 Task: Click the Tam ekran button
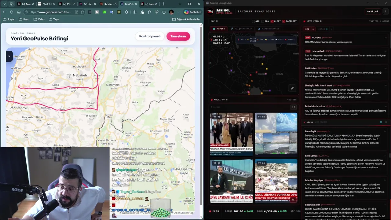pyautogui.click(x=178, y=36)
